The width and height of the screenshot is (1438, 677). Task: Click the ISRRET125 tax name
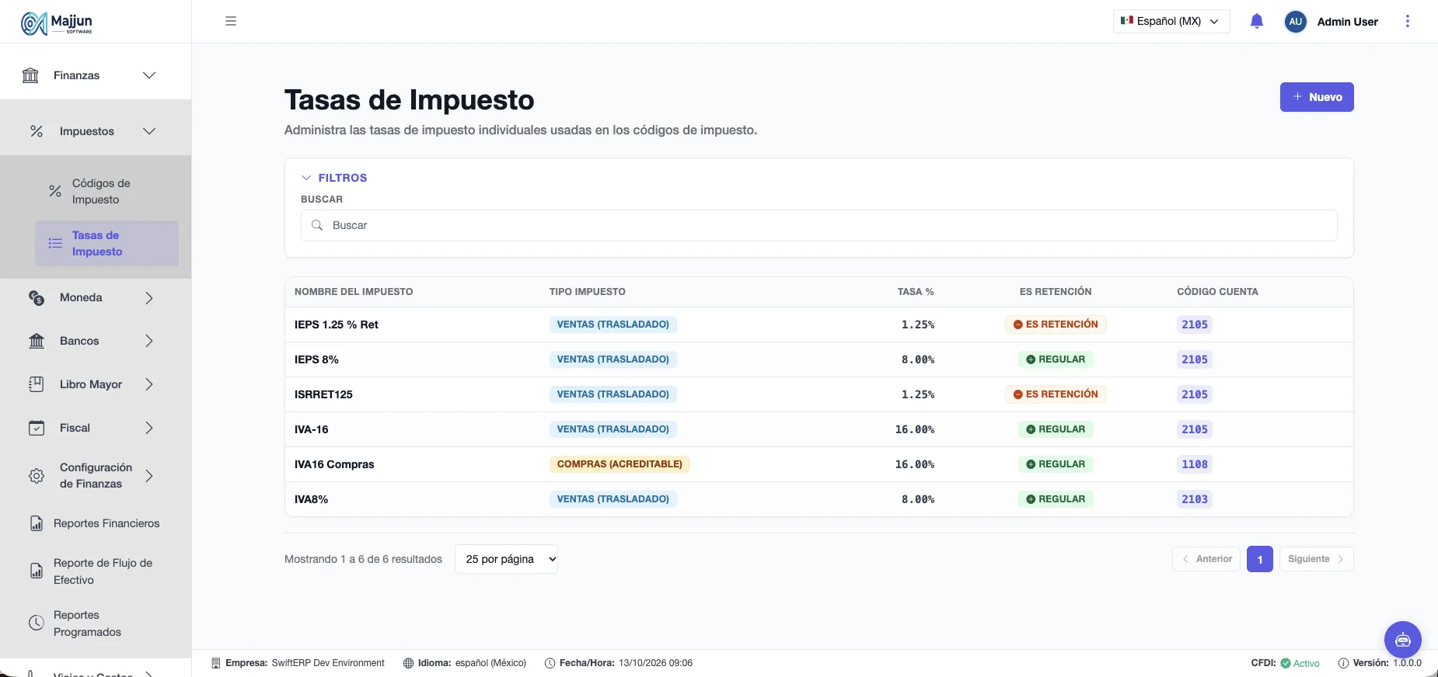[323, 394]
